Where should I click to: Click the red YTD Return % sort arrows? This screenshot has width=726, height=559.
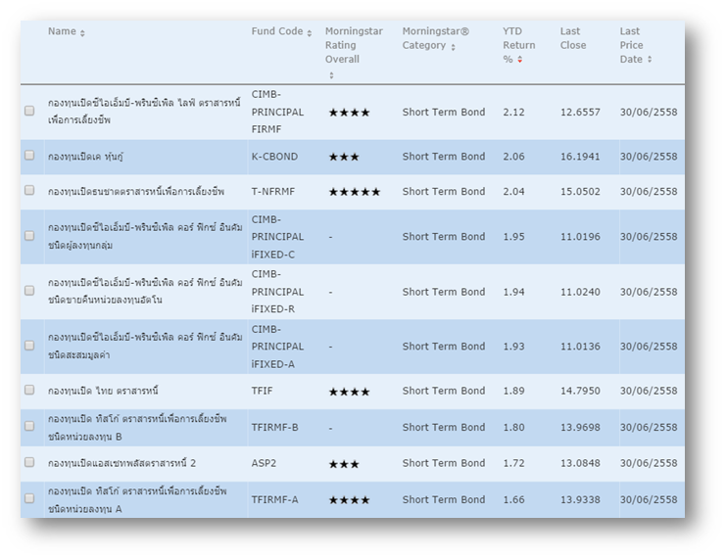(x=519, y=60)
